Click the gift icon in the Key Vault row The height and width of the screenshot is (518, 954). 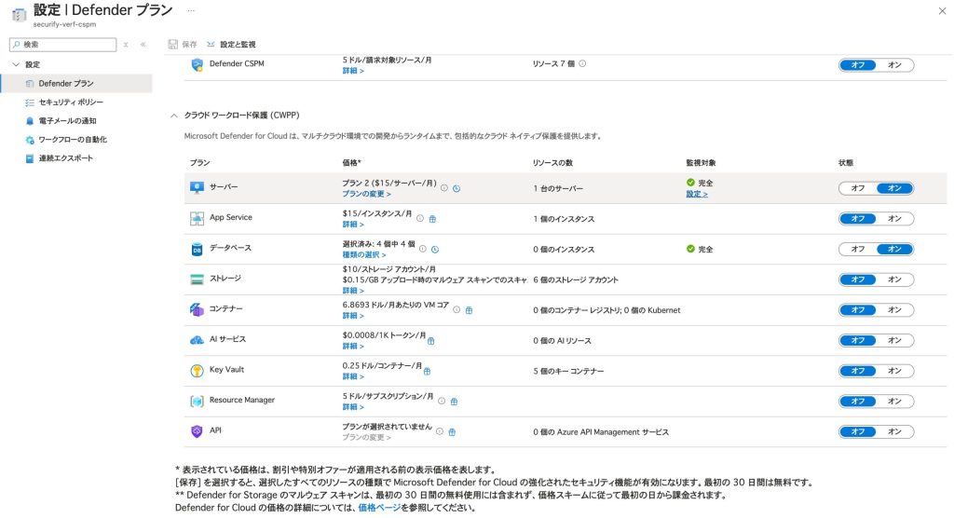pyautogui.click(x=428, y=371)
